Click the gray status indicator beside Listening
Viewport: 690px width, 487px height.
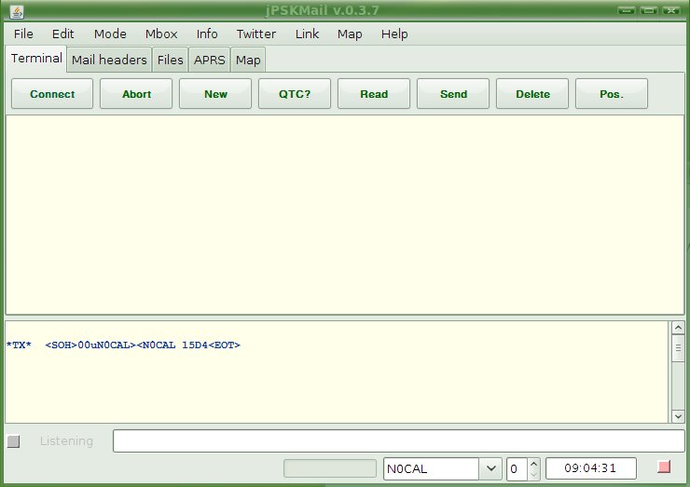click(x=13, y=441)
